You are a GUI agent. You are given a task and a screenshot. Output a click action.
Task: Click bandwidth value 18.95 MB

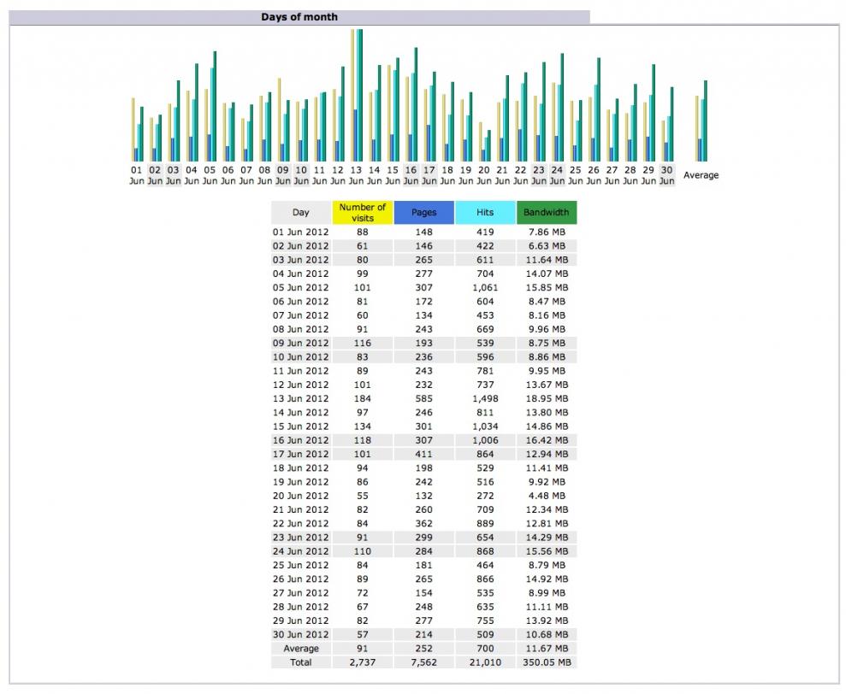(x=547, y=398)
